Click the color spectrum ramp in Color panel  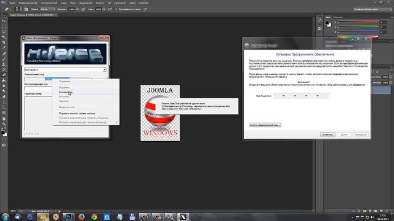tap(358, 37)
